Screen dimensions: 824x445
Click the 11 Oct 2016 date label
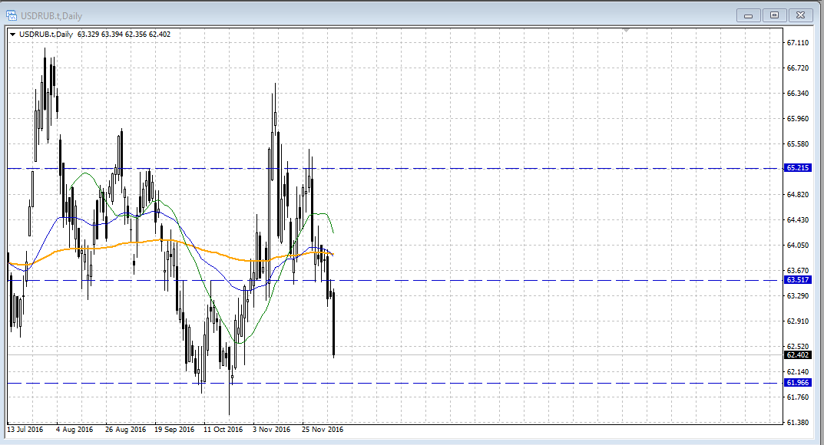click(223, 429)
